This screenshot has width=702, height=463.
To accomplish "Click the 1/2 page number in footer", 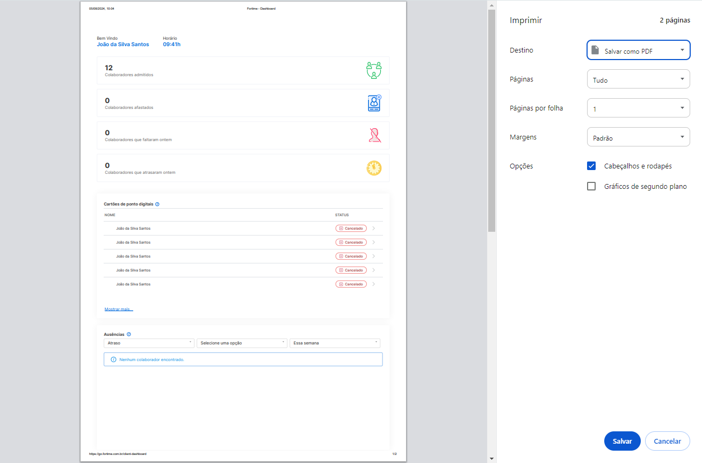I will [395, 454].
